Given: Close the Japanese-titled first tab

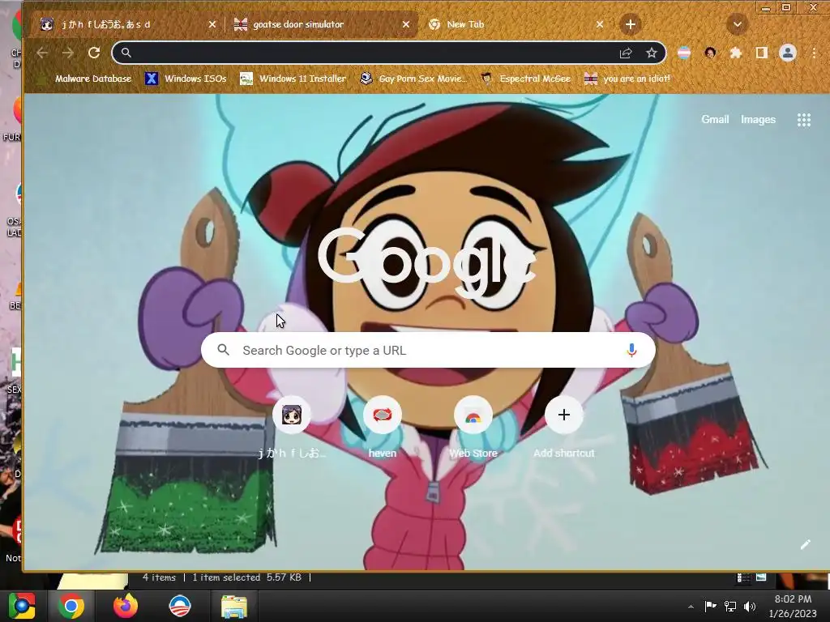Looking at the screenshot, I should (x=212, y=24).
